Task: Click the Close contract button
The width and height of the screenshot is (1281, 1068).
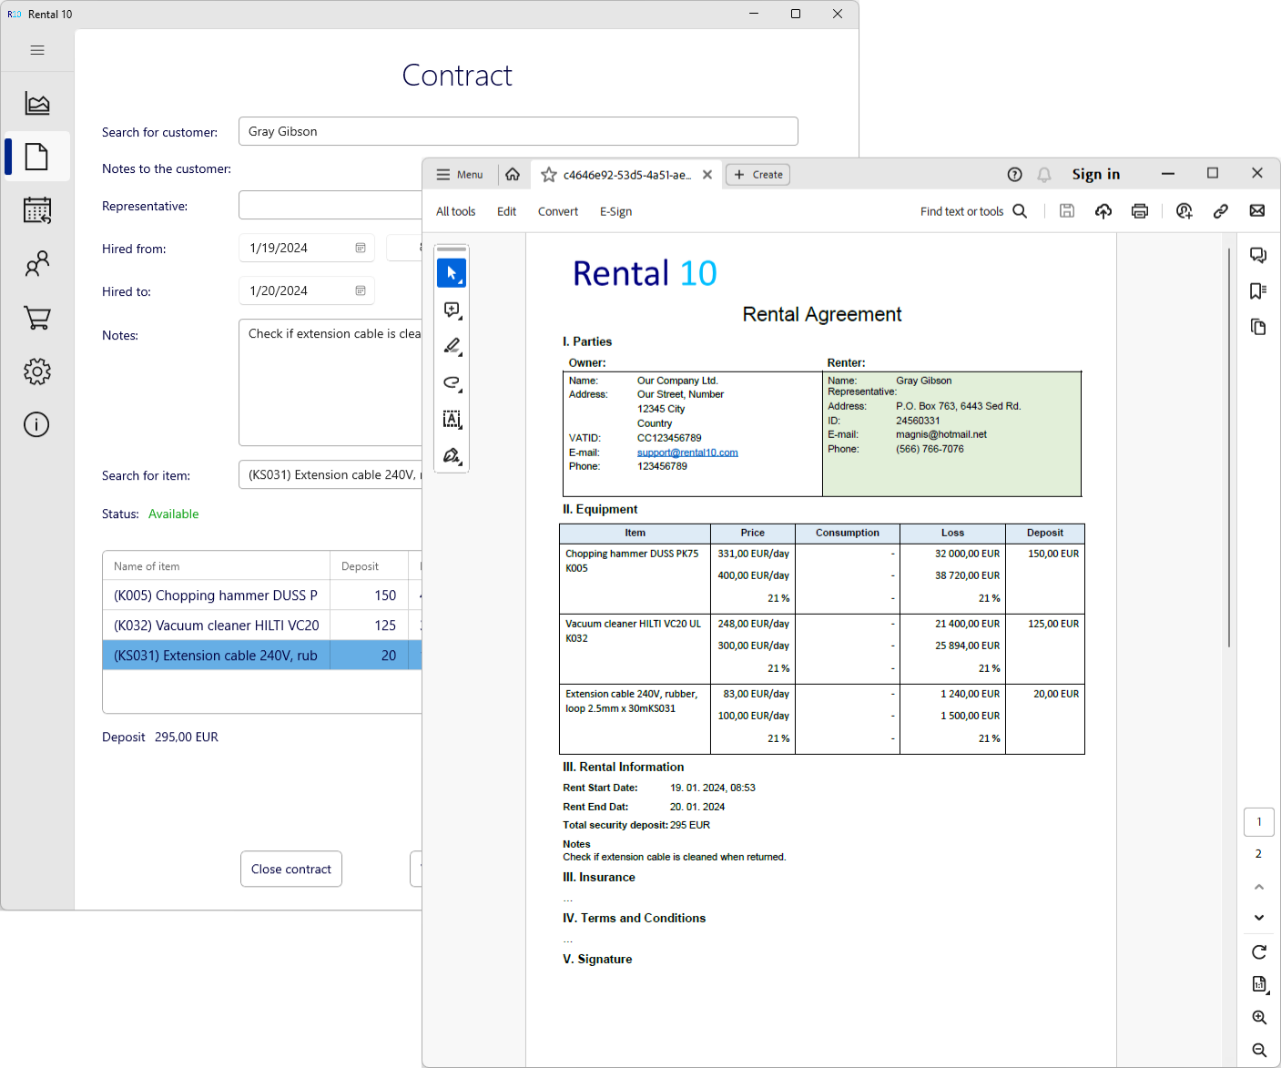Action: 291,869
